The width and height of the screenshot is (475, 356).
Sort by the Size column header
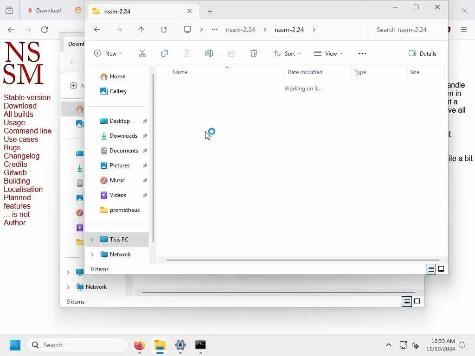pyautogui.click(x=414, y=72)
